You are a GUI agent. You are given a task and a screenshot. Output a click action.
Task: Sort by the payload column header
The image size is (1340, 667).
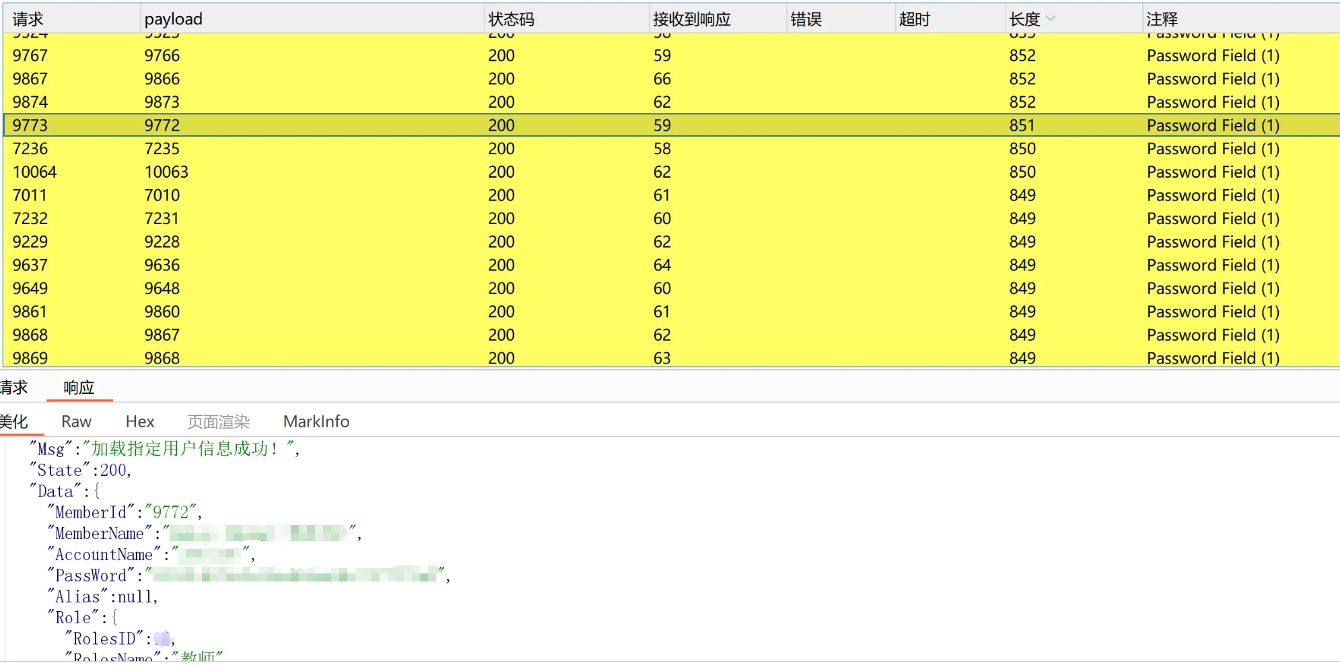point(174,19)
